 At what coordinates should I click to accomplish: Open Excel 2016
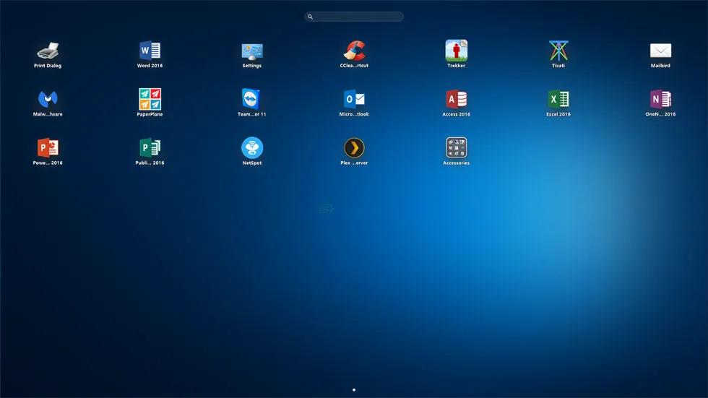tap(558, 99)
